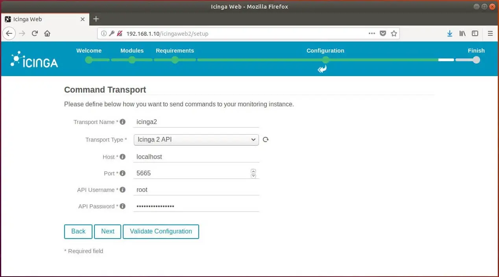Select the Icinga Web browser tab
This screenshot has height=277, width=499.
pyautogui.click(x=45, y=19)
